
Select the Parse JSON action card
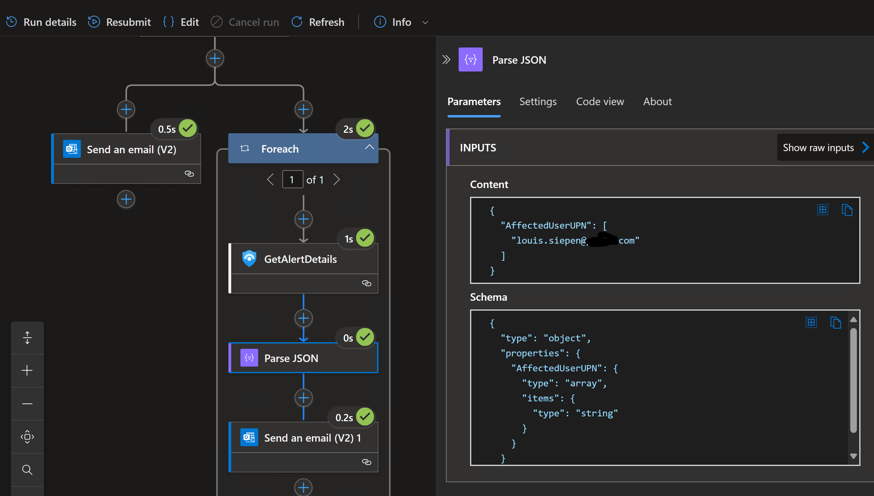point(303,358)
